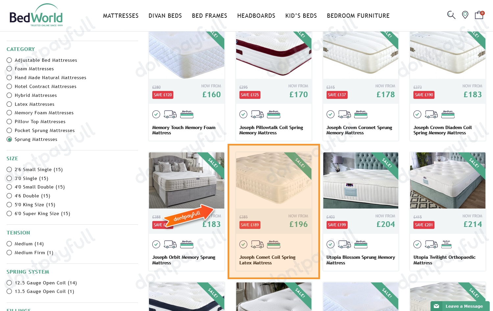Click medium tension icon on Joseph Pillowtalk mattress
The width and height of the screenshot is (493, 311).
(x=274, y=114)
